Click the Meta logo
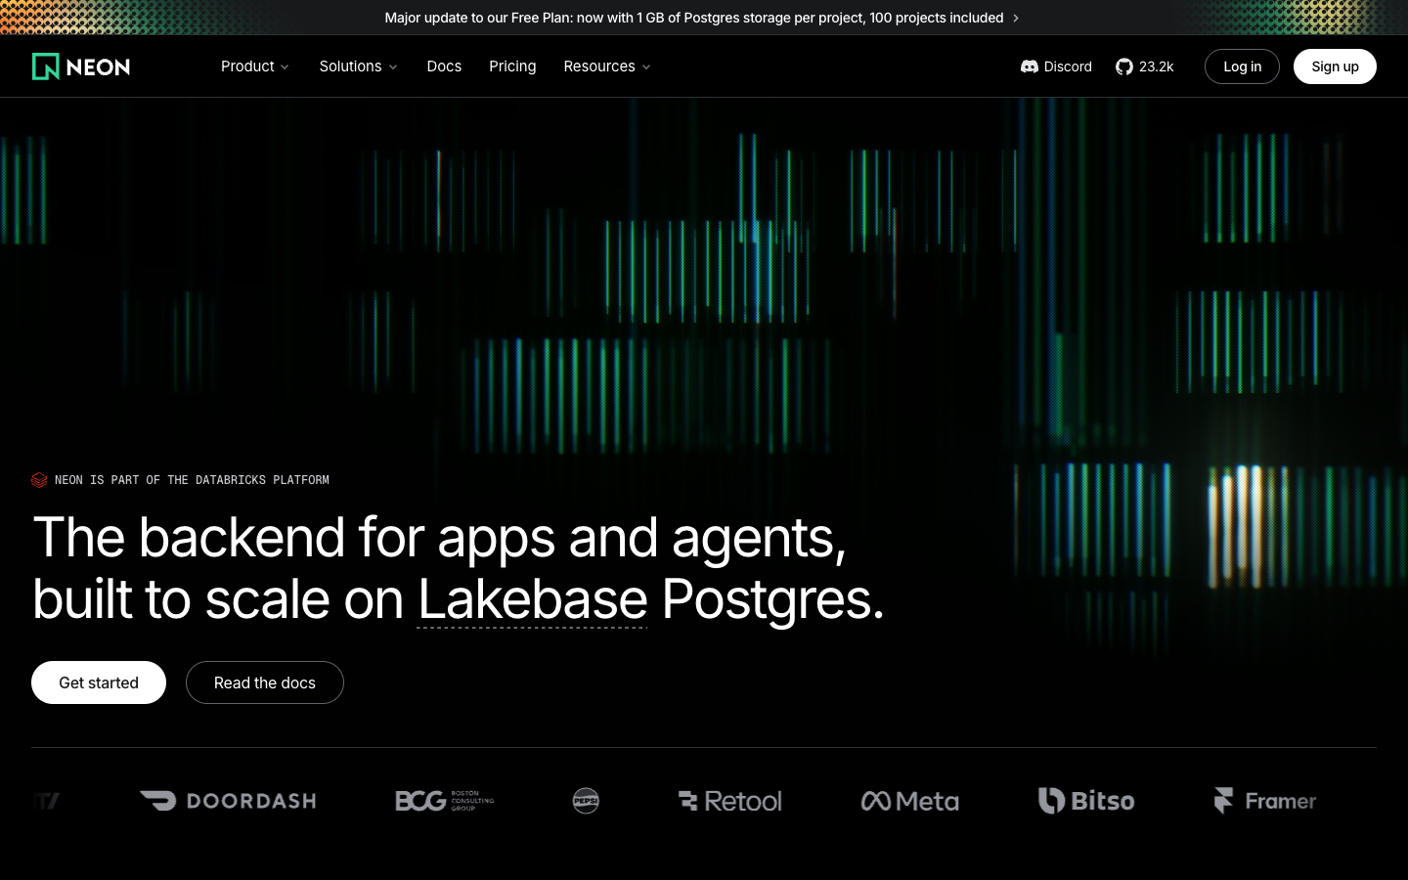This screenshot has height=880, width=1408. [909, 801]
